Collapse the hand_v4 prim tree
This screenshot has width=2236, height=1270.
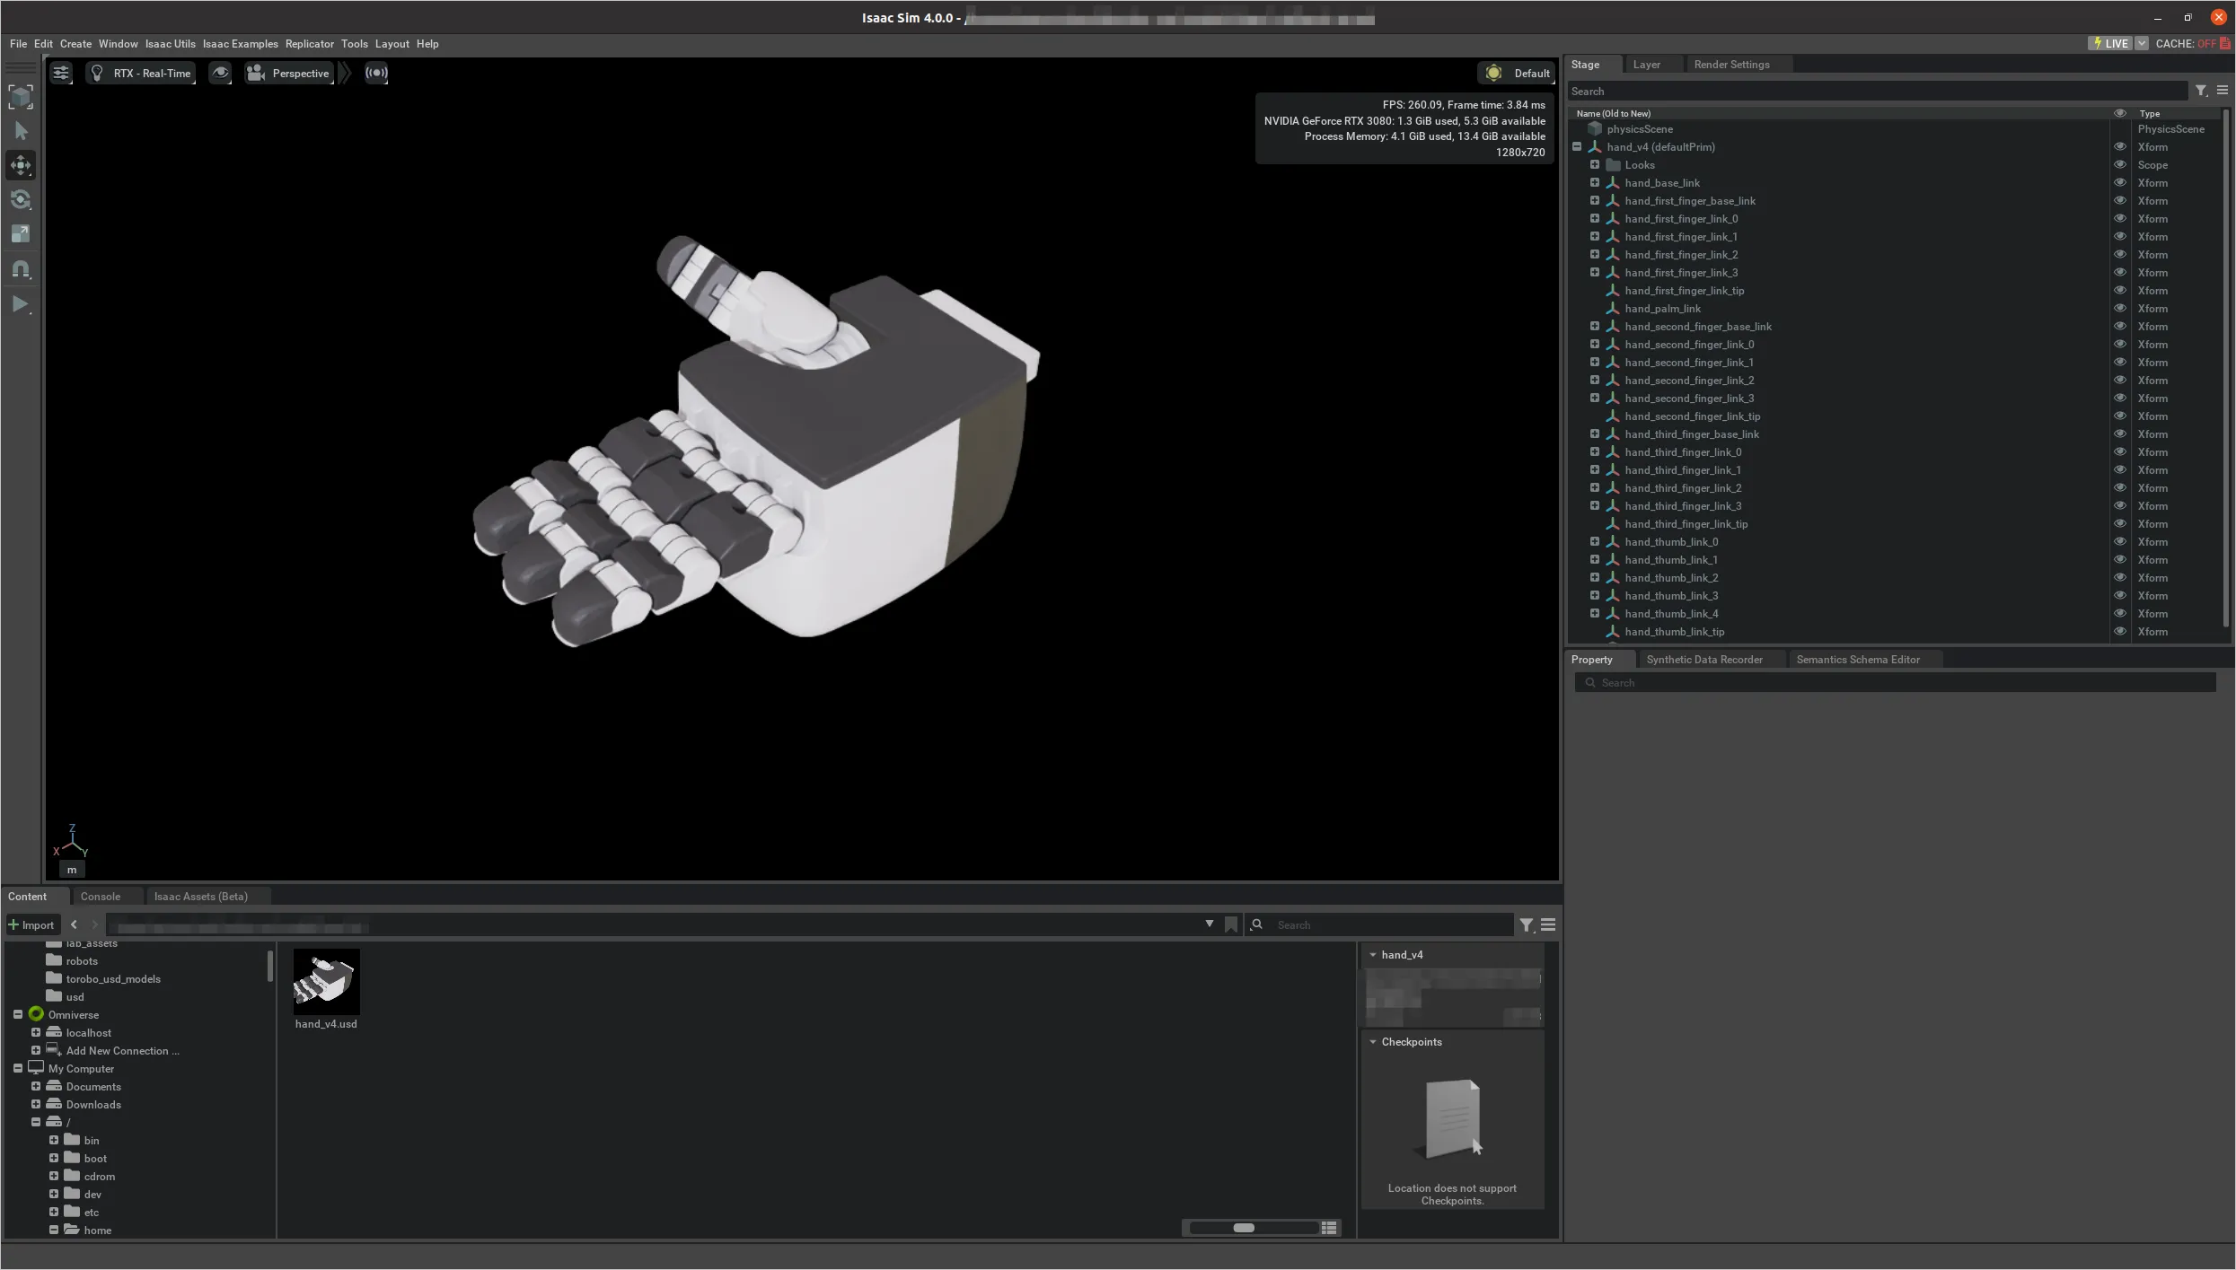tap(1577, 147)
